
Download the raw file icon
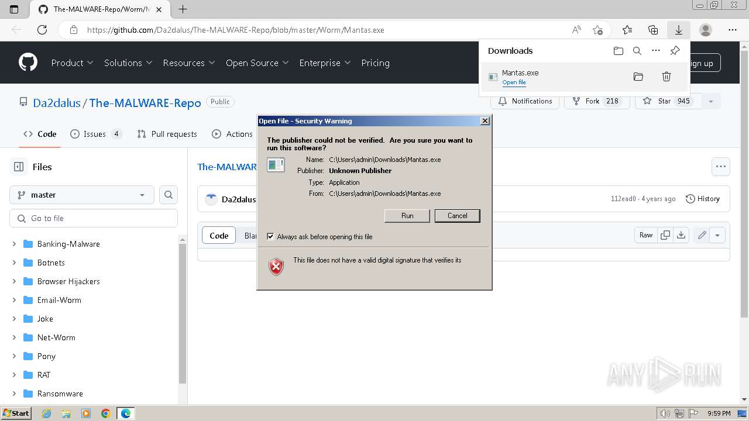[x=681, y=235]
